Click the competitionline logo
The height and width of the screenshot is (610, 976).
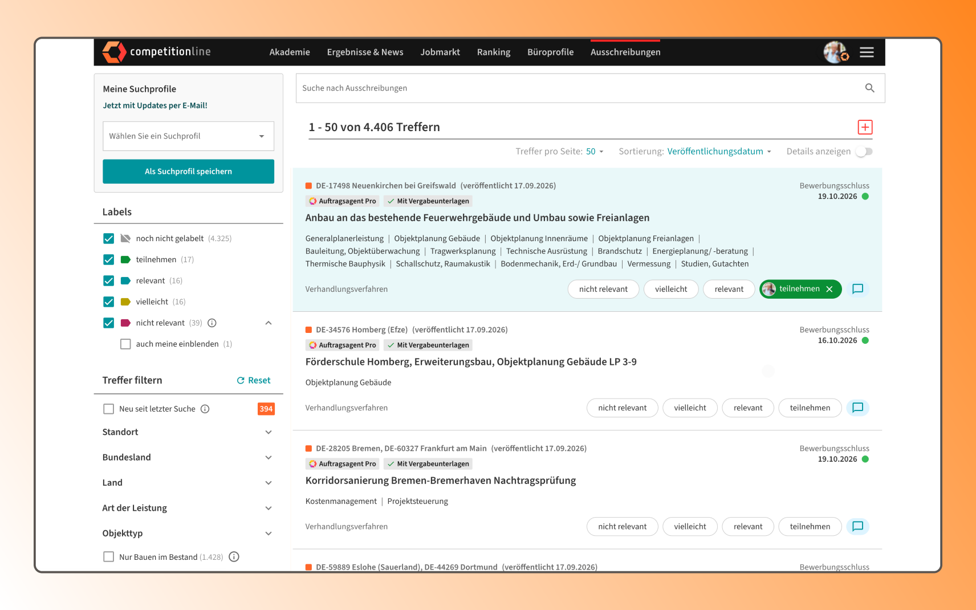tap(157, 52)
